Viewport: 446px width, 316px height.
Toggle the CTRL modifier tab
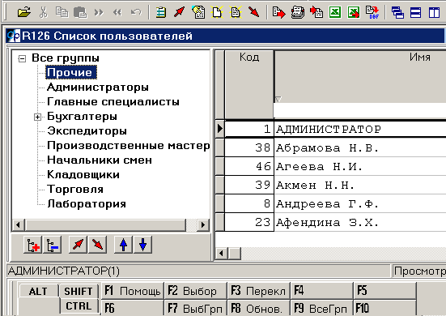79,306
